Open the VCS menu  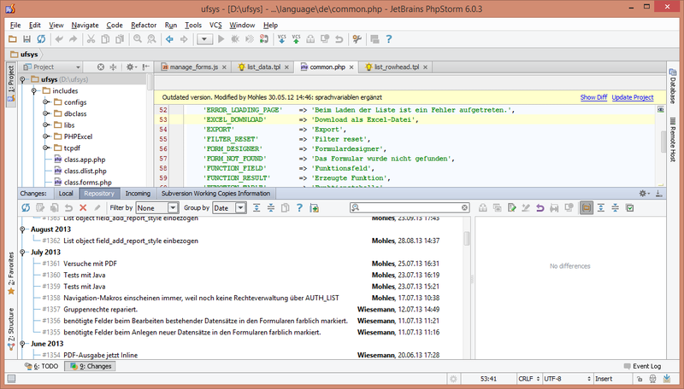click(x=215, y=26)
